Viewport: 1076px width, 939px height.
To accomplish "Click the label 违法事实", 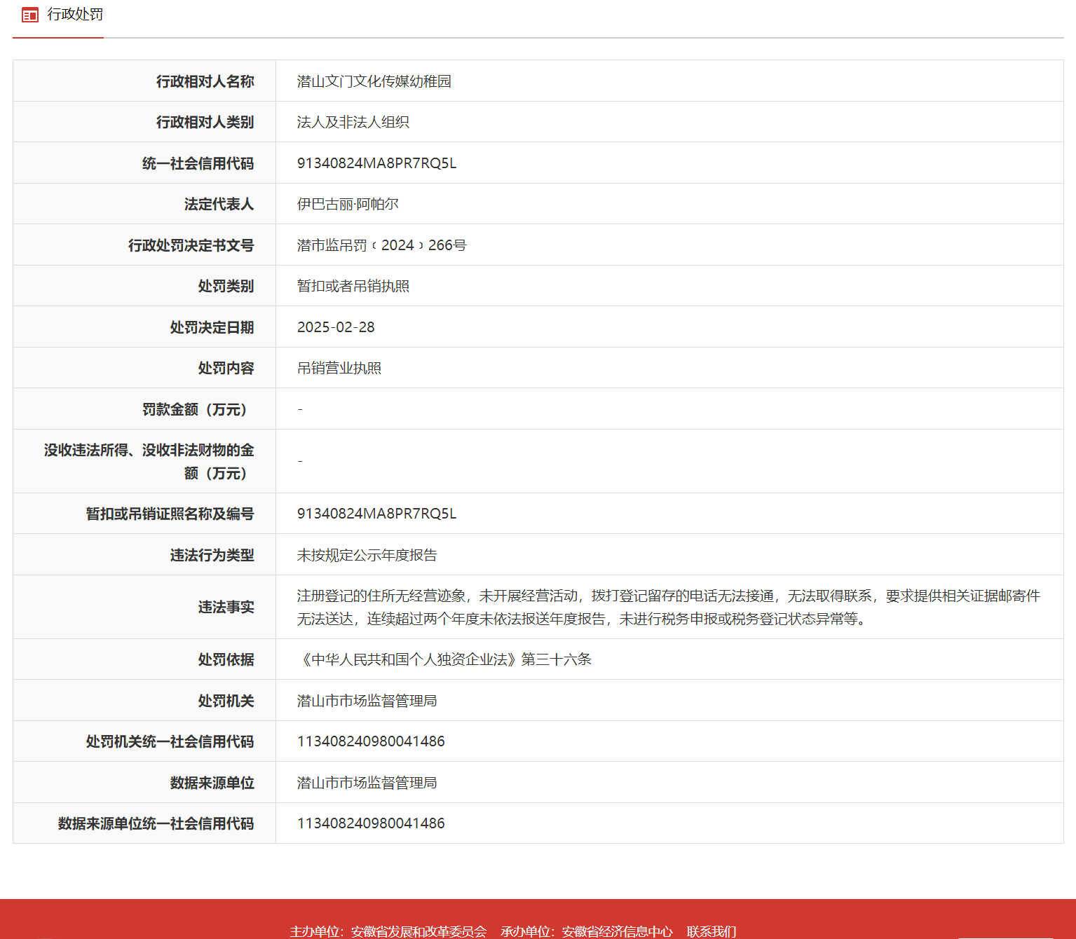I will coord(226,607).
